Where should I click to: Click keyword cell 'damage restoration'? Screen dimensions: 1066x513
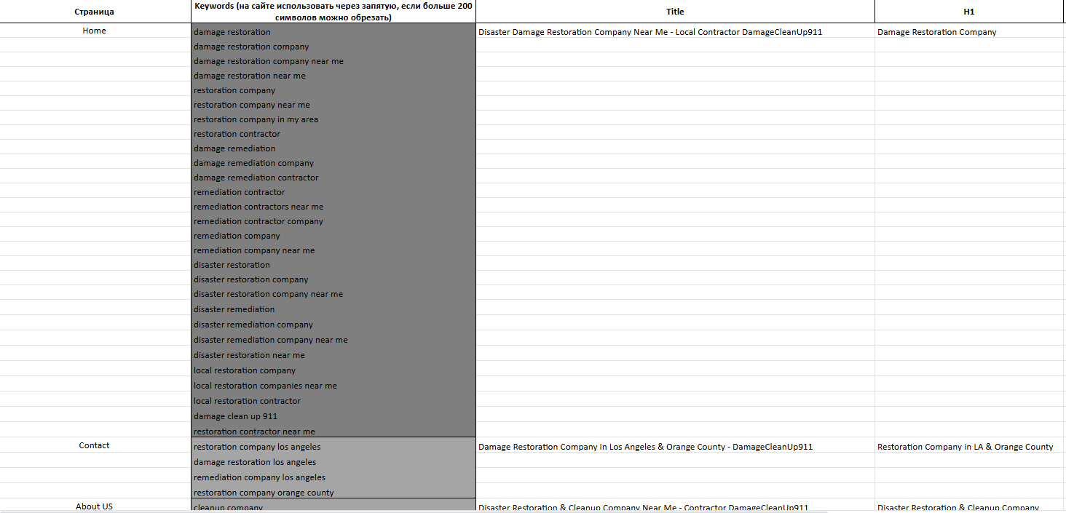click(x=333, y=32)
